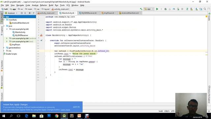
Task: Collapse the com.example.hp.latt main package
Action: click(7, 29)
